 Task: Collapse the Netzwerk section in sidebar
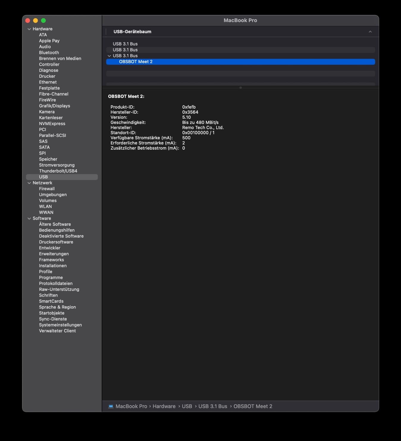[x=29, y=183]
